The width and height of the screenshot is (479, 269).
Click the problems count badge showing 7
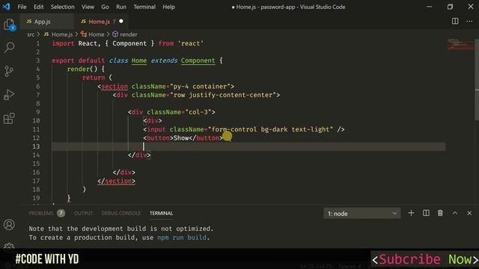61,213
